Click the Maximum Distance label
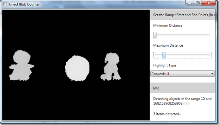219x125 pixels. tap(168, 45)
